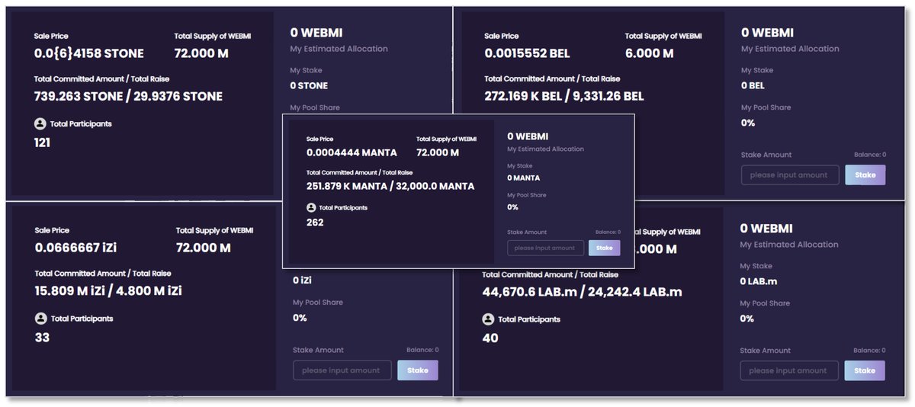The width and height of the screenshot is (915, 407).
Task: Select the sale price '0.0{6}4158 STONE'
Action: (x=89, y=53)
